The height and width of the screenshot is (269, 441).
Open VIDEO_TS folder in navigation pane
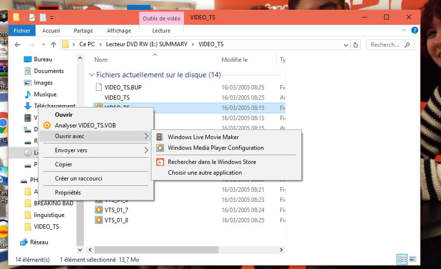[46, 227]
